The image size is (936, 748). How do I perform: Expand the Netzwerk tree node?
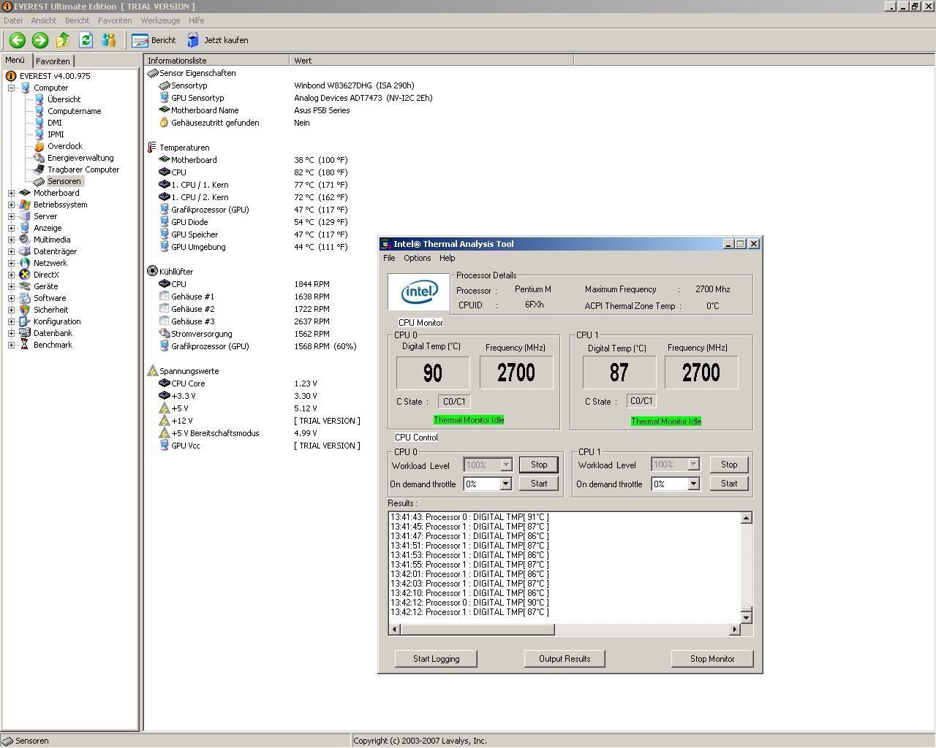pos(12,263)
